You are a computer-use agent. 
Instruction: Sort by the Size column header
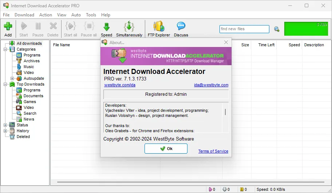point(245,45)
